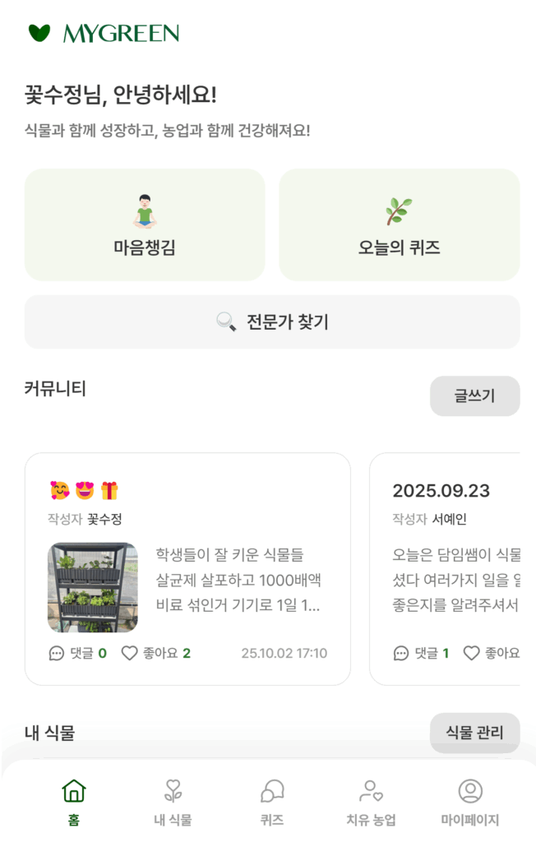The height and width of the screenshot is (842, 536).
Task: Open the 마음챙김 meditation card
Action: point(145,225)
